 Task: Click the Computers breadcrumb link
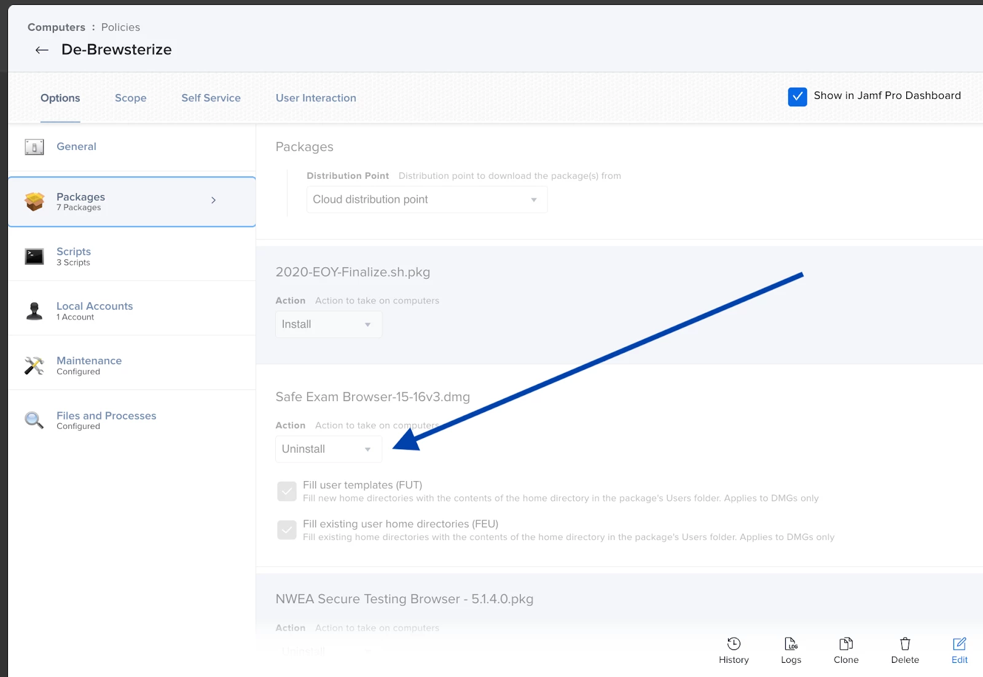coord(57,28)
